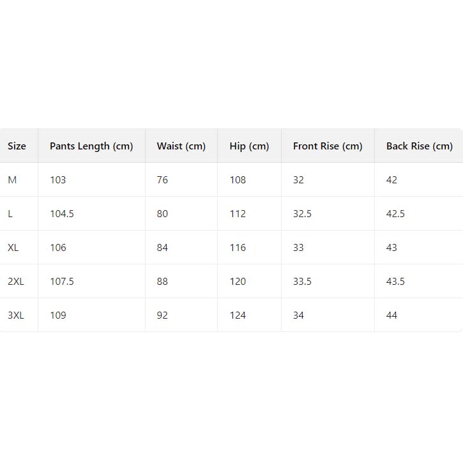Screen dimensions: 463x463
Task: Click the Front Rise (cm) header
Action: tap(328, 146)
